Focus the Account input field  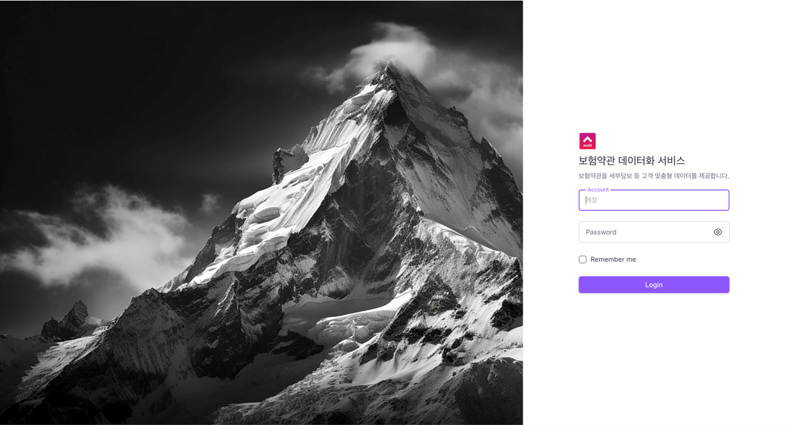pyautogui.click(x=654, y=200)
